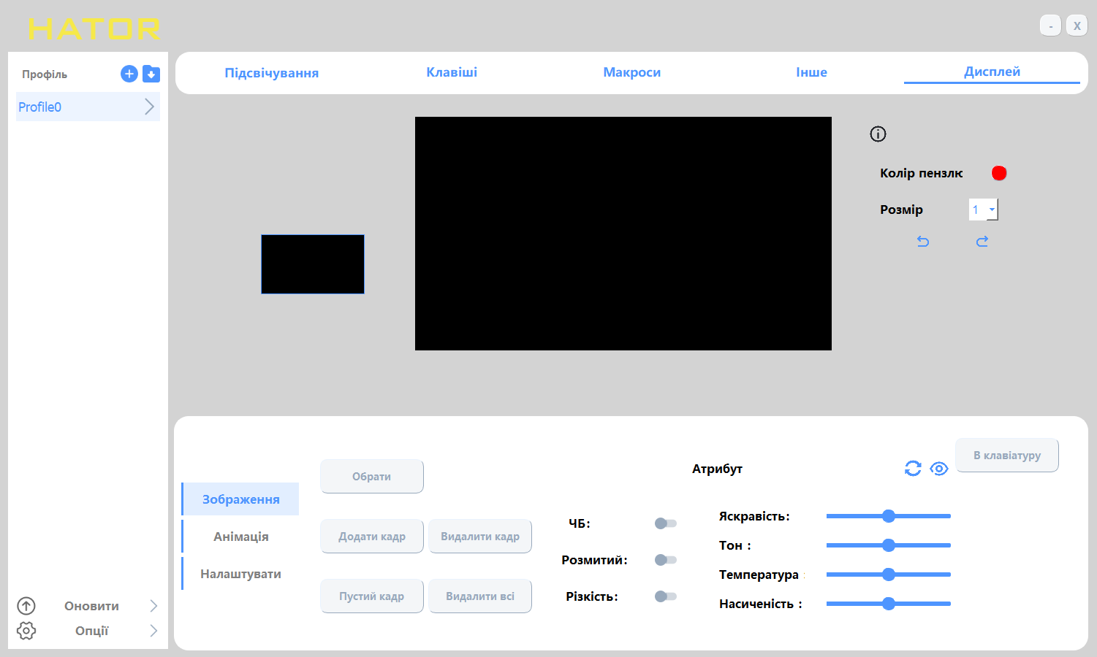Expand the Оновити chevron
This screenshot has height=657, width=1097.
[153, 606]
